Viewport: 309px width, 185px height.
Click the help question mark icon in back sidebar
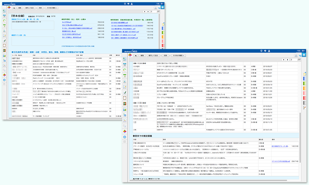click(x=4, y=80)
